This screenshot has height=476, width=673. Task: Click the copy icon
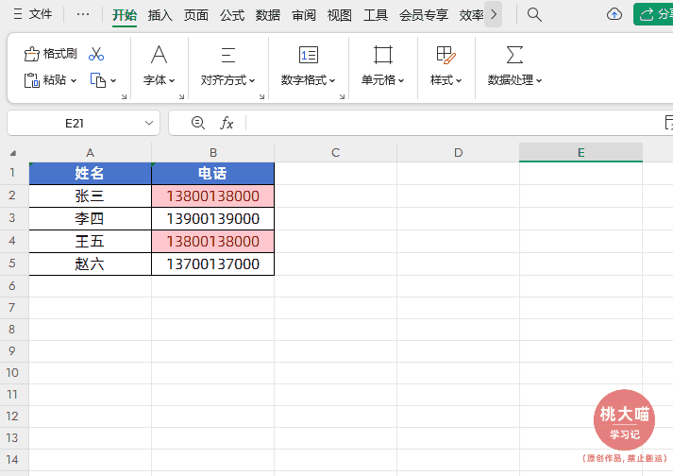98,80
